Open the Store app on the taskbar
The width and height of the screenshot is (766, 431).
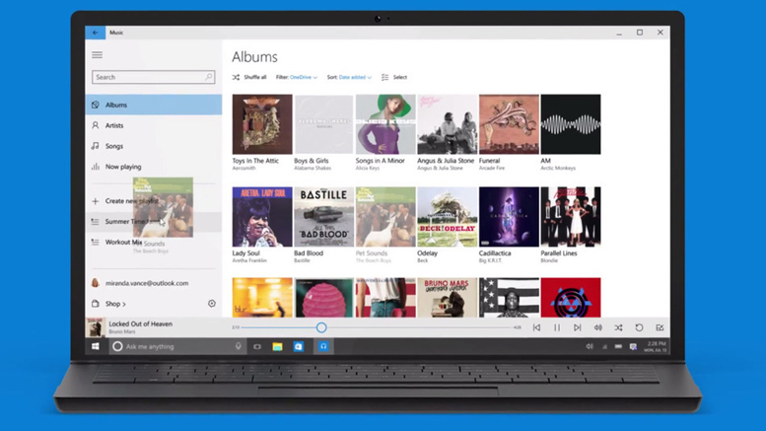[x=298, y=346]
